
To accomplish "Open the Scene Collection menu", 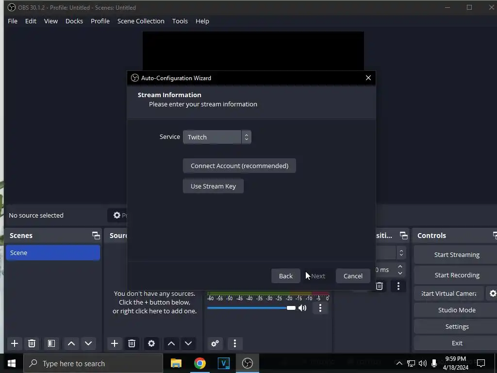I will (x=141, y=21).
